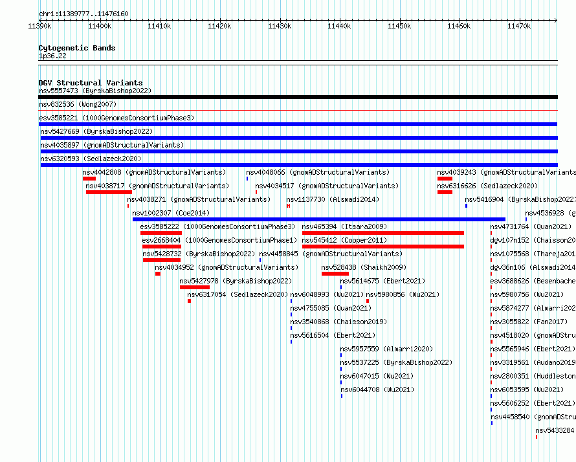Open the nsv6316626 (Sedlazeck2020) red bar
Viewport: 576px width, 462px height.
[x=445, y=192]
